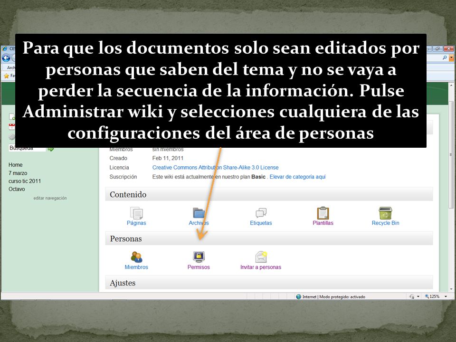Click the Personas section header
The image size is (456, 342).
[x=269, y=238]
